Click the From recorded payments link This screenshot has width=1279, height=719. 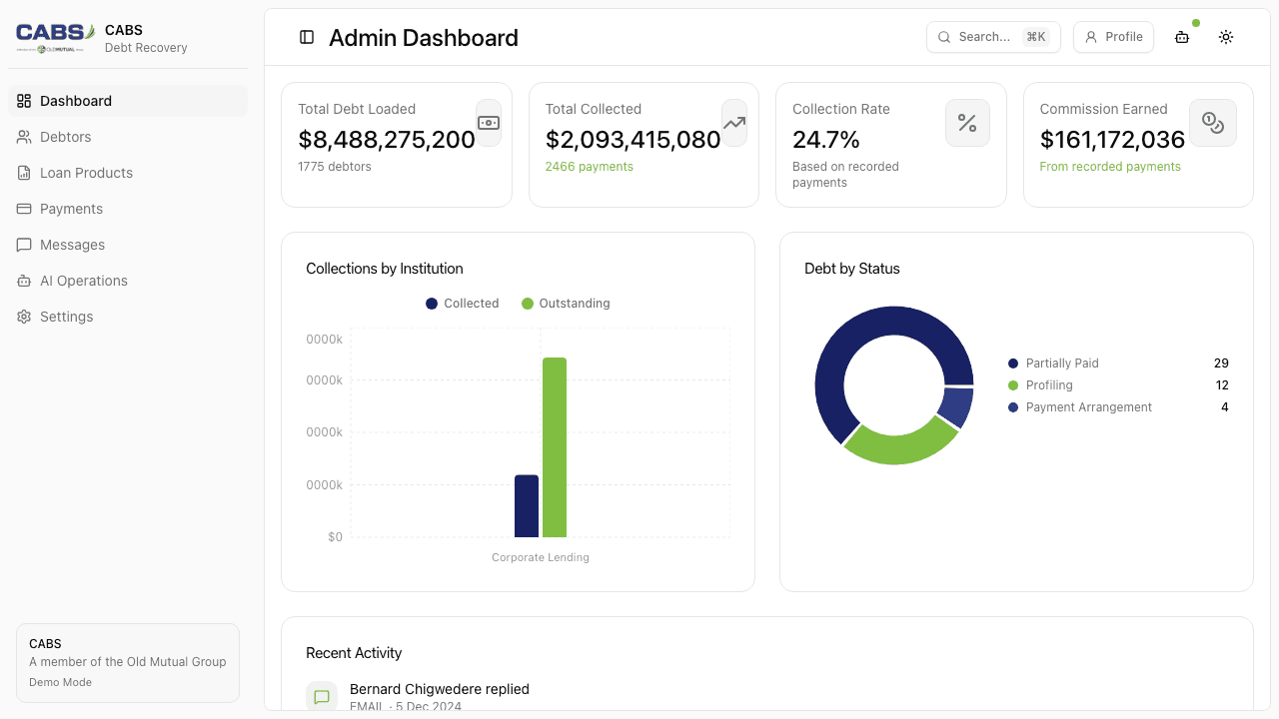pos(1110,166)
